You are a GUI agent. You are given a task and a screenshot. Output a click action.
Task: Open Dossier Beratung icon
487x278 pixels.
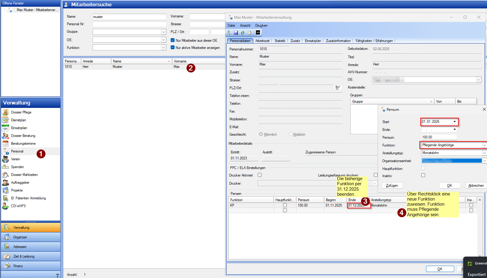[x=5, y=136]
